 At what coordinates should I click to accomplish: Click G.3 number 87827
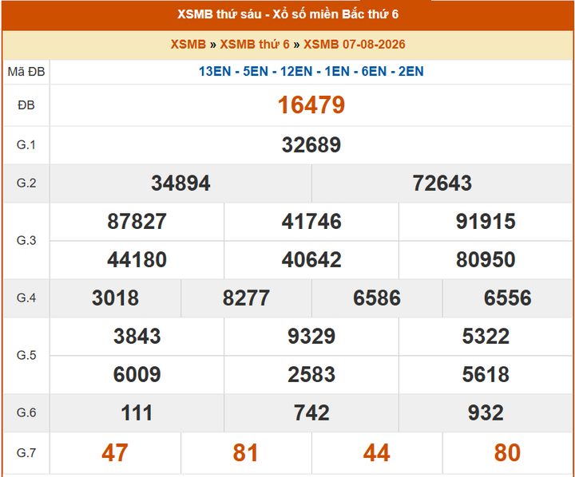(137, 222)
